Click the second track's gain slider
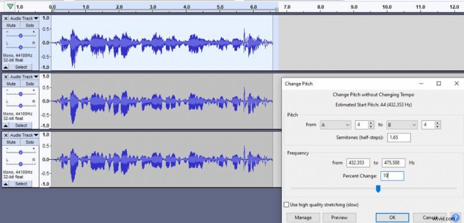Screen dimensions: 464x223 (x=20, y=94)
